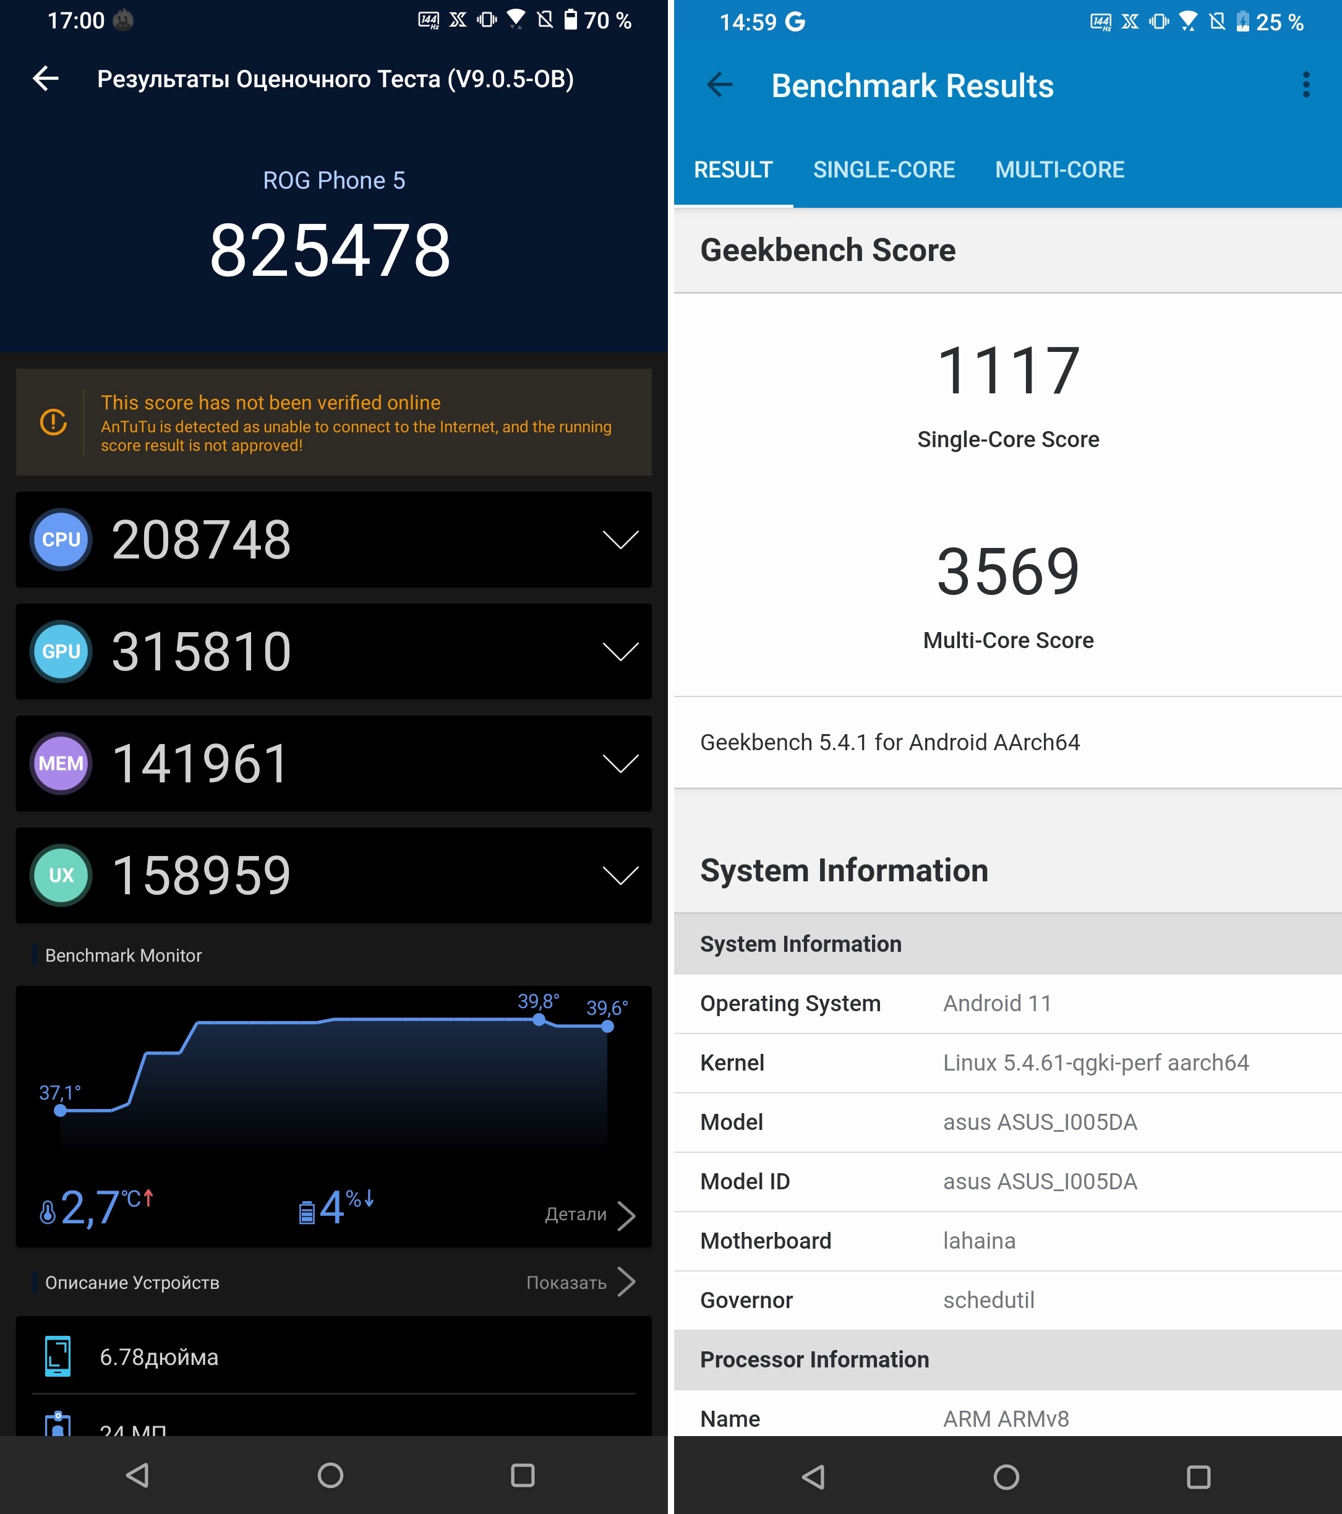Open the Показать chevron arrow
Image resolution: width=1342 pixels, height=1514 pixels.
point(626,1282)
